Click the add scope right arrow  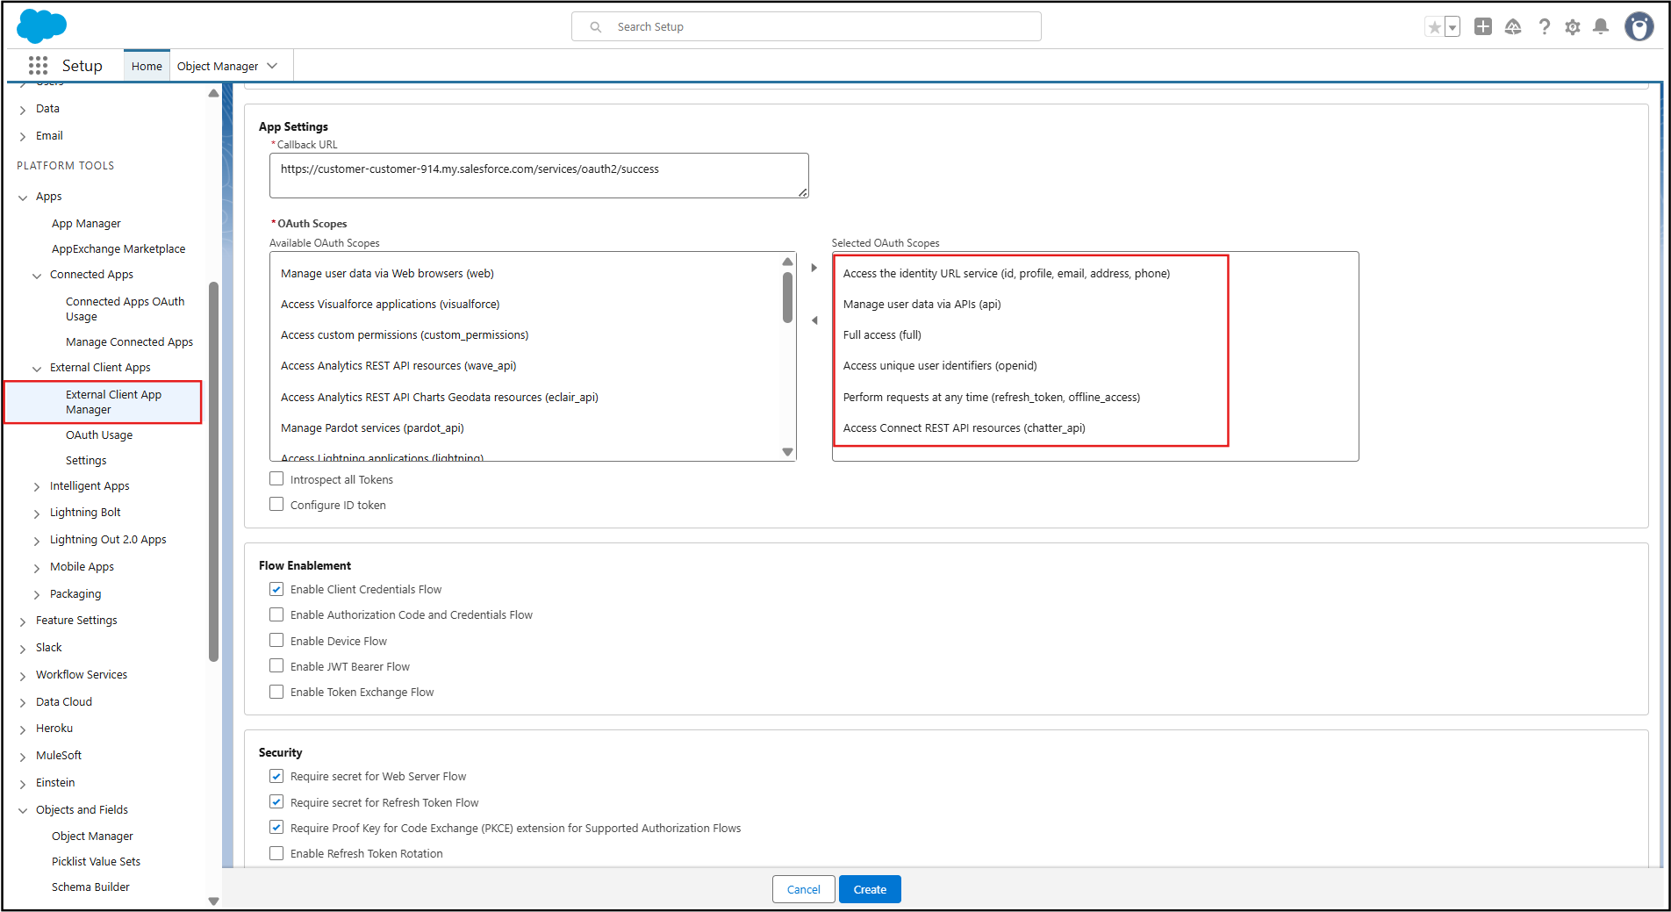click(x=814, y=268)
